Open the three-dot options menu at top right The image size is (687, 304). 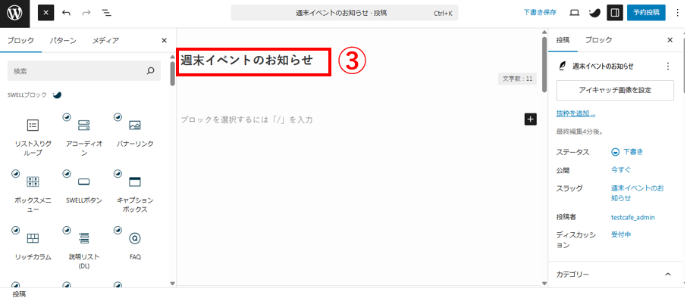(x=677, y=13)
